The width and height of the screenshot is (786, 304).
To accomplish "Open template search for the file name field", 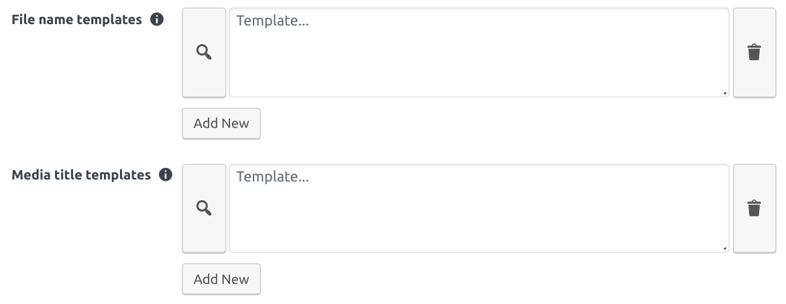I will [x=204, y=53].
